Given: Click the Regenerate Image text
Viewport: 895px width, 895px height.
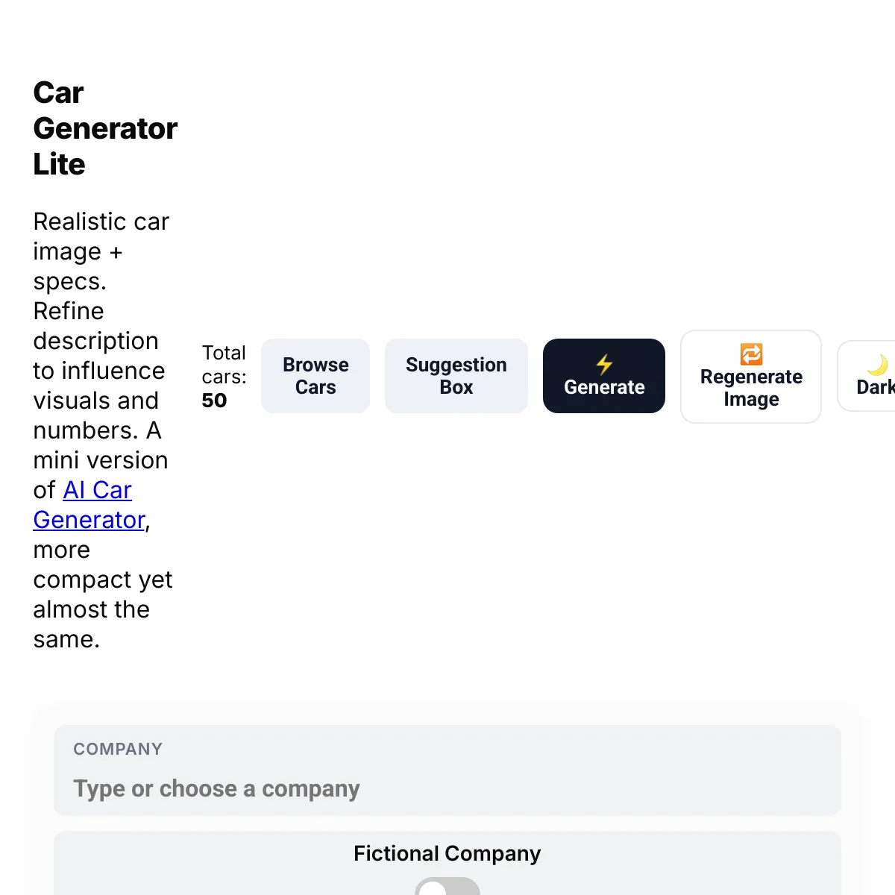Looking at the screenshot, I should 751,388.
